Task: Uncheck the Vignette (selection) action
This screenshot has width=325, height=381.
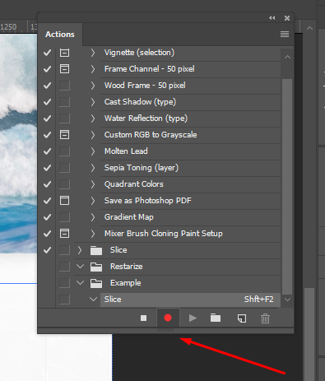Action: pyautogui.click(x=47, y=53)
